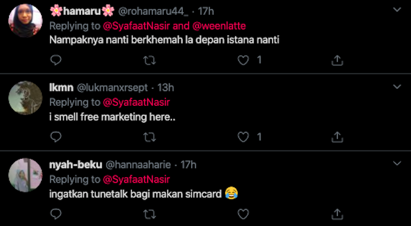Share hamaru's tweet
This screenshot has height=226, width=411.
click(337, 61)
